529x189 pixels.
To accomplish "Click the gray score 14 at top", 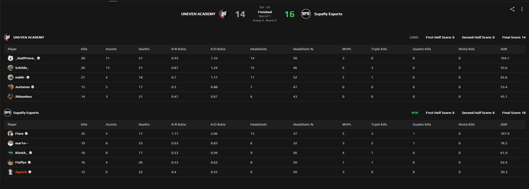I will point(240,14).
